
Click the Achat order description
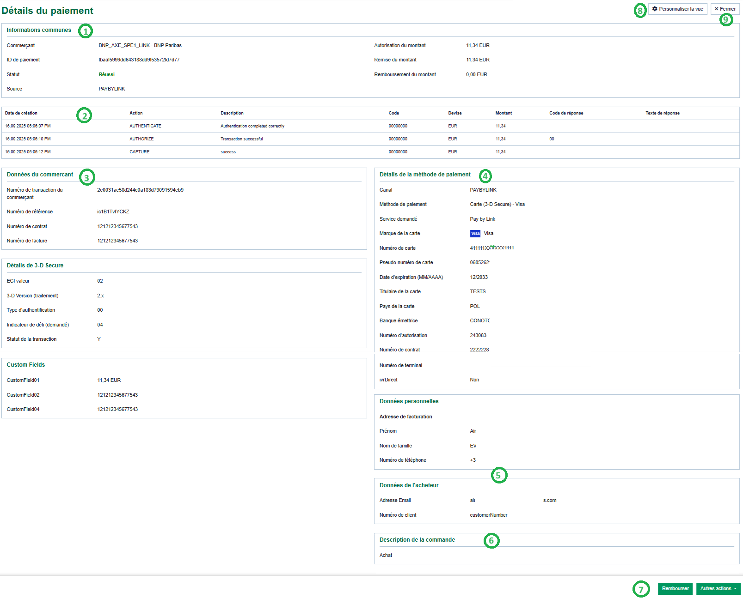click(386, 555)
